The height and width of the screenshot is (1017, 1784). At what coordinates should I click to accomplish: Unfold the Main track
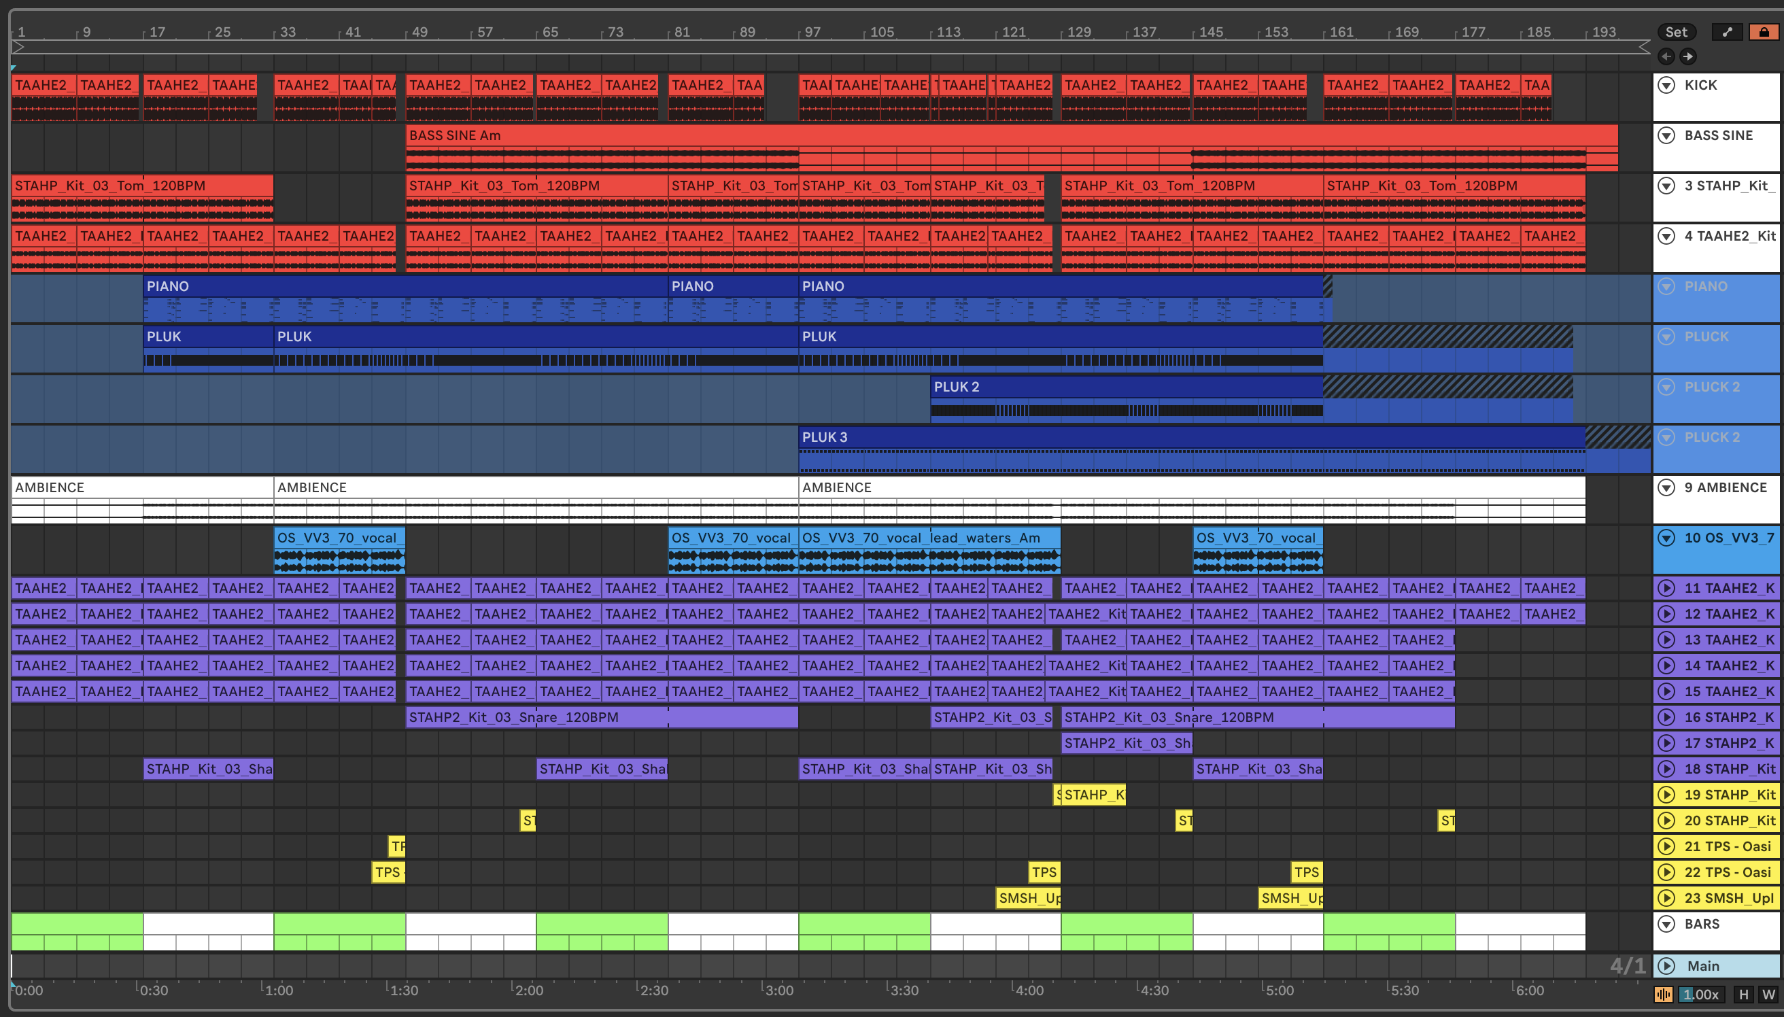1666,966
